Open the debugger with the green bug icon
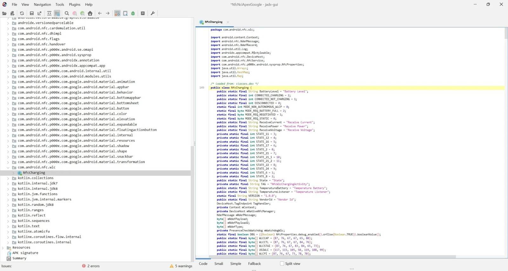Screen dimensions: 508x271 [x=133, y=13]
